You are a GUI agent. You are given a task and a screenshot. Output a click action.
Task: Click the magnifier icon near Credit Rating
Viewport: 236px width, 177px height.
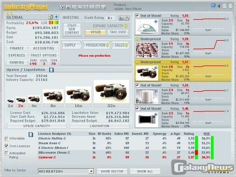tap(127, 18)
